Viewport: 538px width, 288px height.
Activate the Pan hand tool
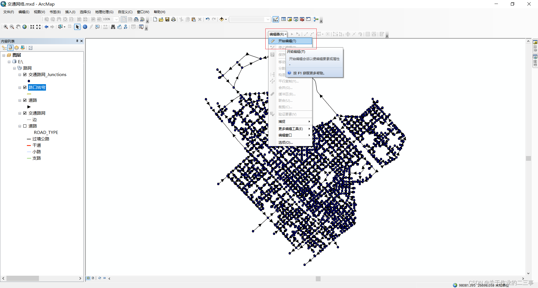pyautogui.click(x=18, y=27)
